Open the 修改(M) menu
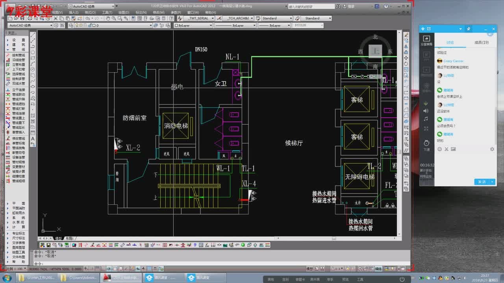The width and height of the screenshot is (504, 283). pyautogui.click(x=159, y=13)
